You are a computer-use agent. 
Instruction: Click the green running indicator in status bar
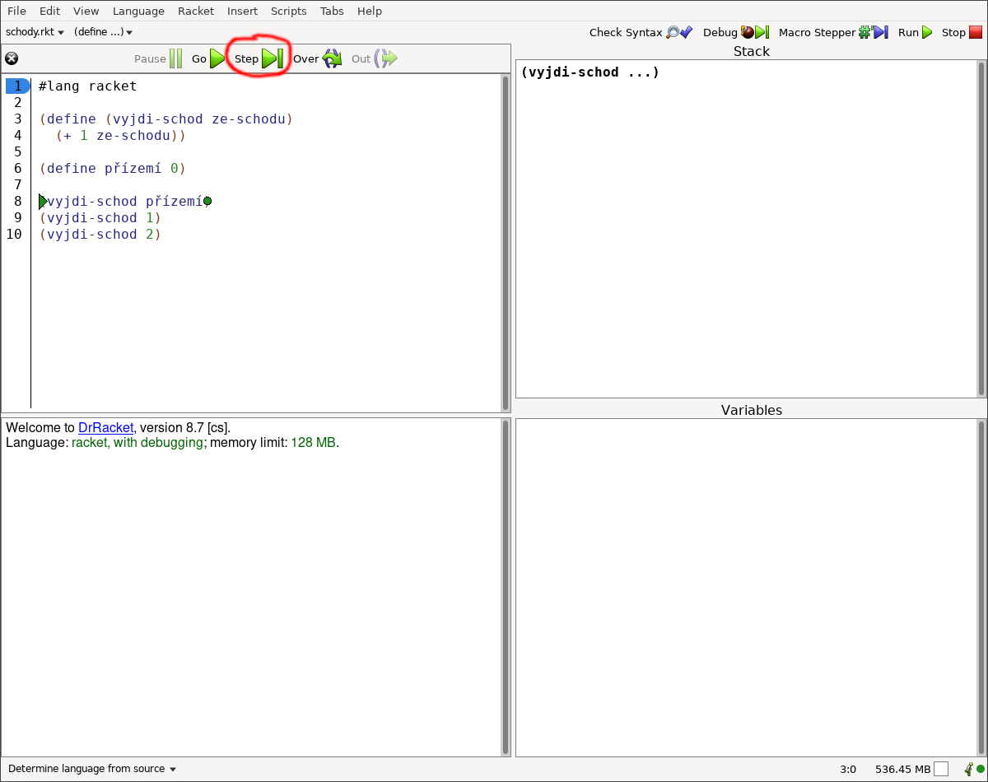coord(980,769)
